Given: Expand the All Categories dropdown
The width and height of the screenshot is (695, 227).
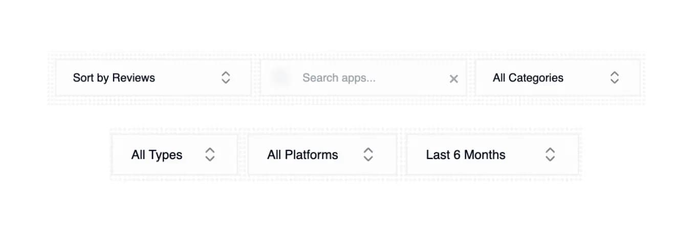Looking at the screenshot, I should (x=557, y=78).
